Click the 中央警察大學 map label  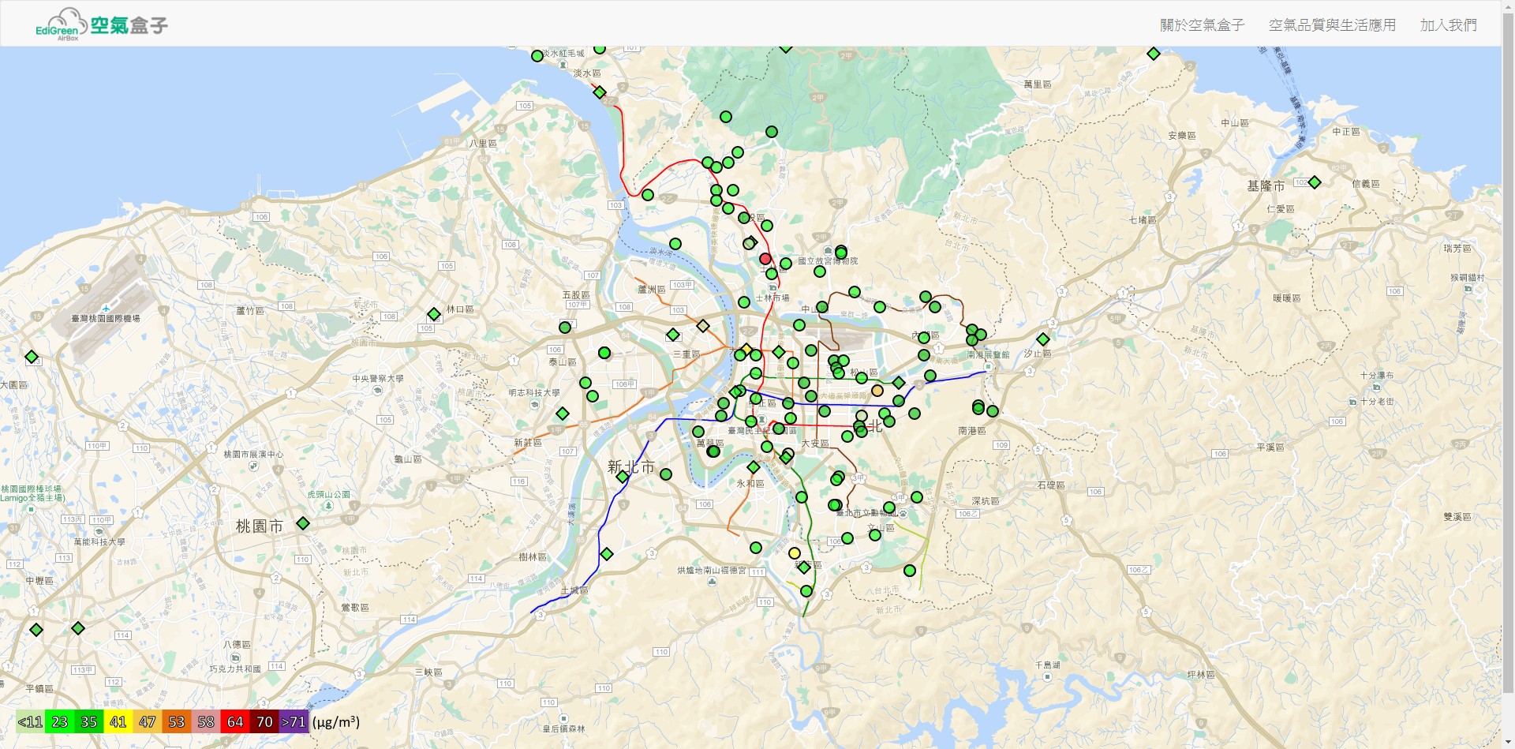click(378, 379)
